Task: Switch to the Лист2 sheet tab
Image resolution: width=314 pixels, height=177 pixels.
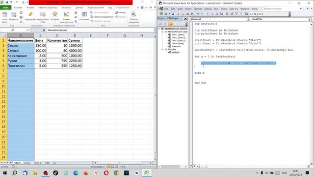Action: point(27,163)
